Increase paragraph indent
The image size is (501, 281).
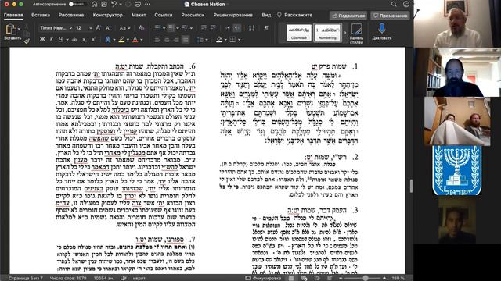click(213, 28)
